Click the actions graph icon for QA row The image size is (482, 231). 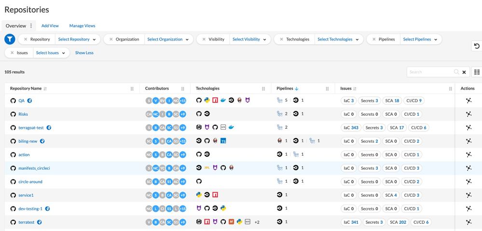point(468,101)
